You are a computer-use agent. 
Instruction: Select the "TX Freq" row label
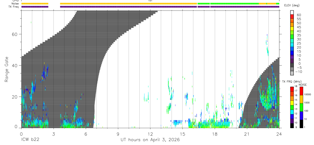13,7
